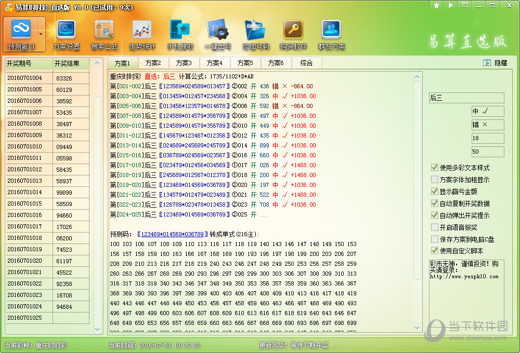Open 搜索公式 formula search

pos(104,35)
